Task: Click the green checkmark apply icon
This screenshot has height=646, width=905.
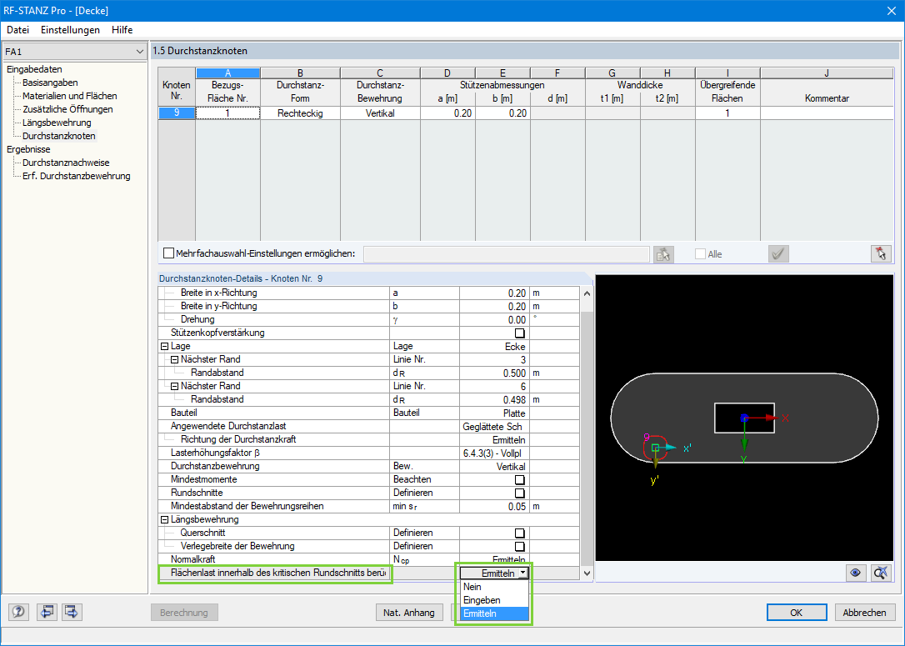Action: click(779, 254)
